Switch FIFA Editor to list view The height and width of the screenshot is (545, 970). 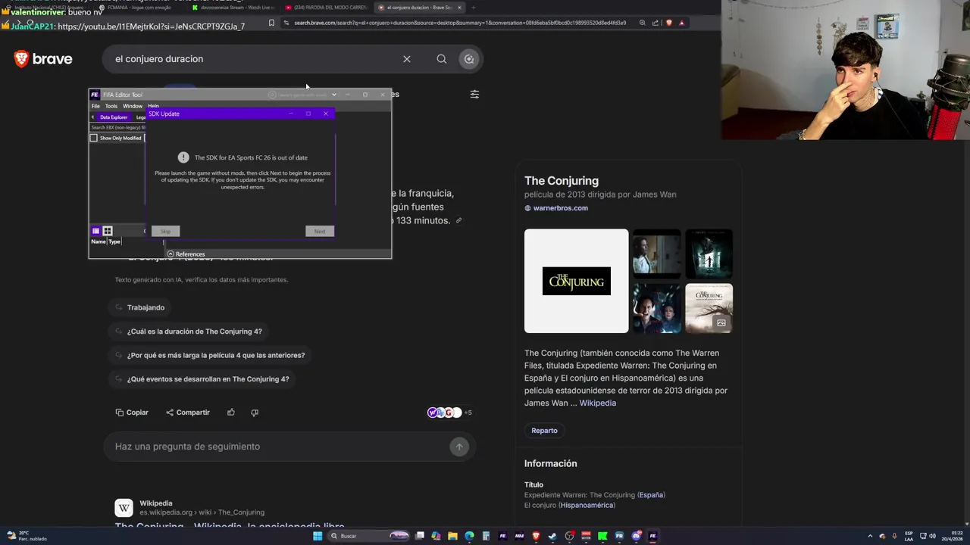coord(95,231)
